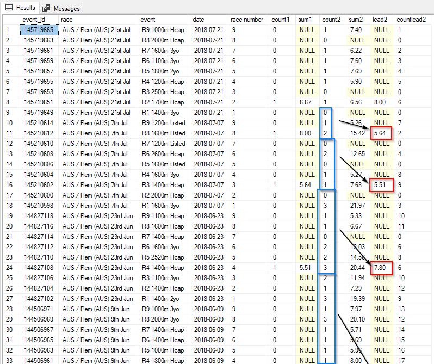Image resolution: width=434 pixels, height=364 pixels.
Task: Click sum2 value 7.68 in row 16
Action: pyautogui.click(x=358, y=185)
